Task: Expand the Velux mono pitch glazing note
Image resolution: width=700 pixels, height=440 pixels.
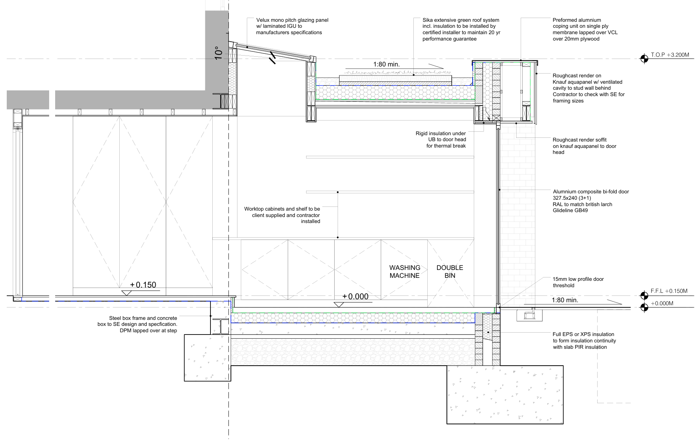Action: pyautogui.click(x=293, y=26)
